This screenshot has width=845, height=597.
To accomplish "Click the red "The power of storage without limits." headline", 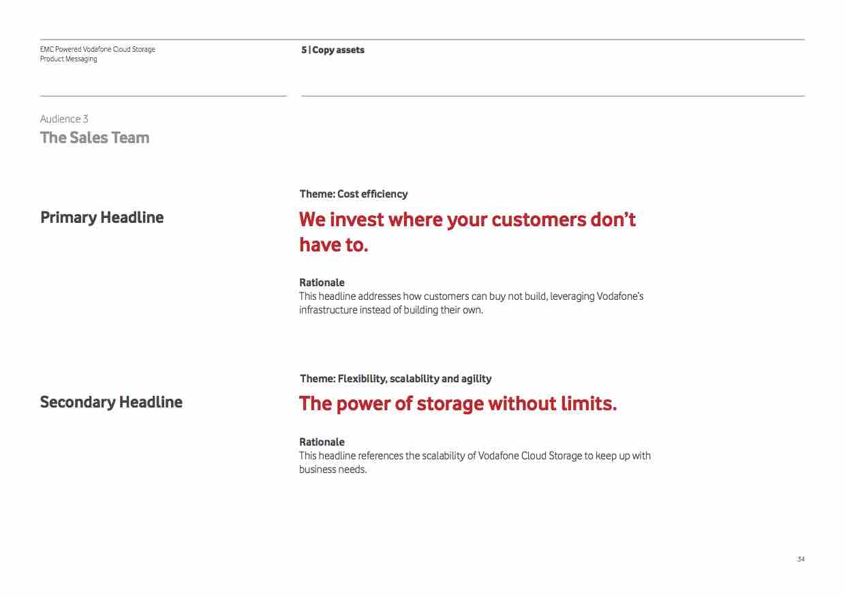I will 458,404.
